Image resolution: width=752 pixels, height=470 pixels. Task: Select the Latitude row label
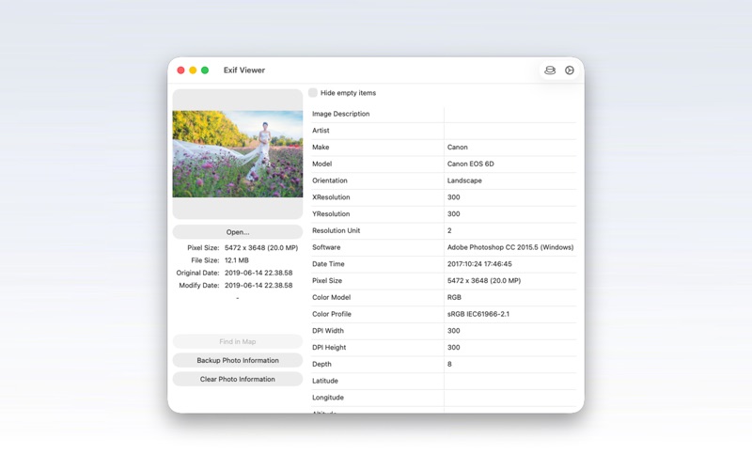(x=324, y=381)
